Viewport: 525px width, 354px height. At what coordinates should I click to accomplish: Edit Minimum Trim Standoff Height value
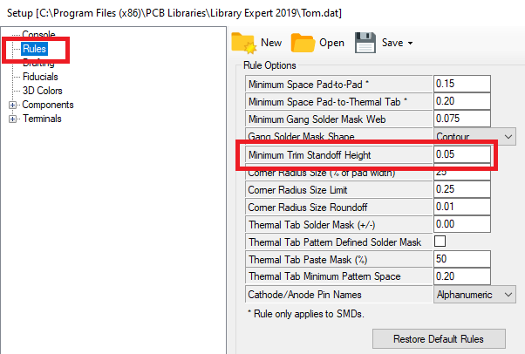(462, 154)
